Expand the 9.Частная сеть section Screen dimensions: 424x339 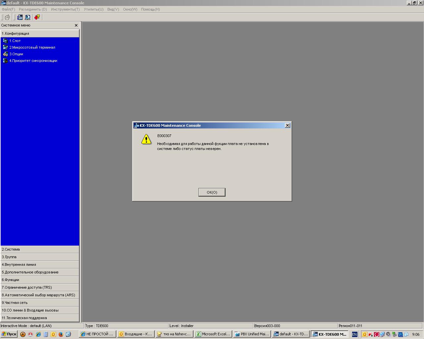pos(40,303)
